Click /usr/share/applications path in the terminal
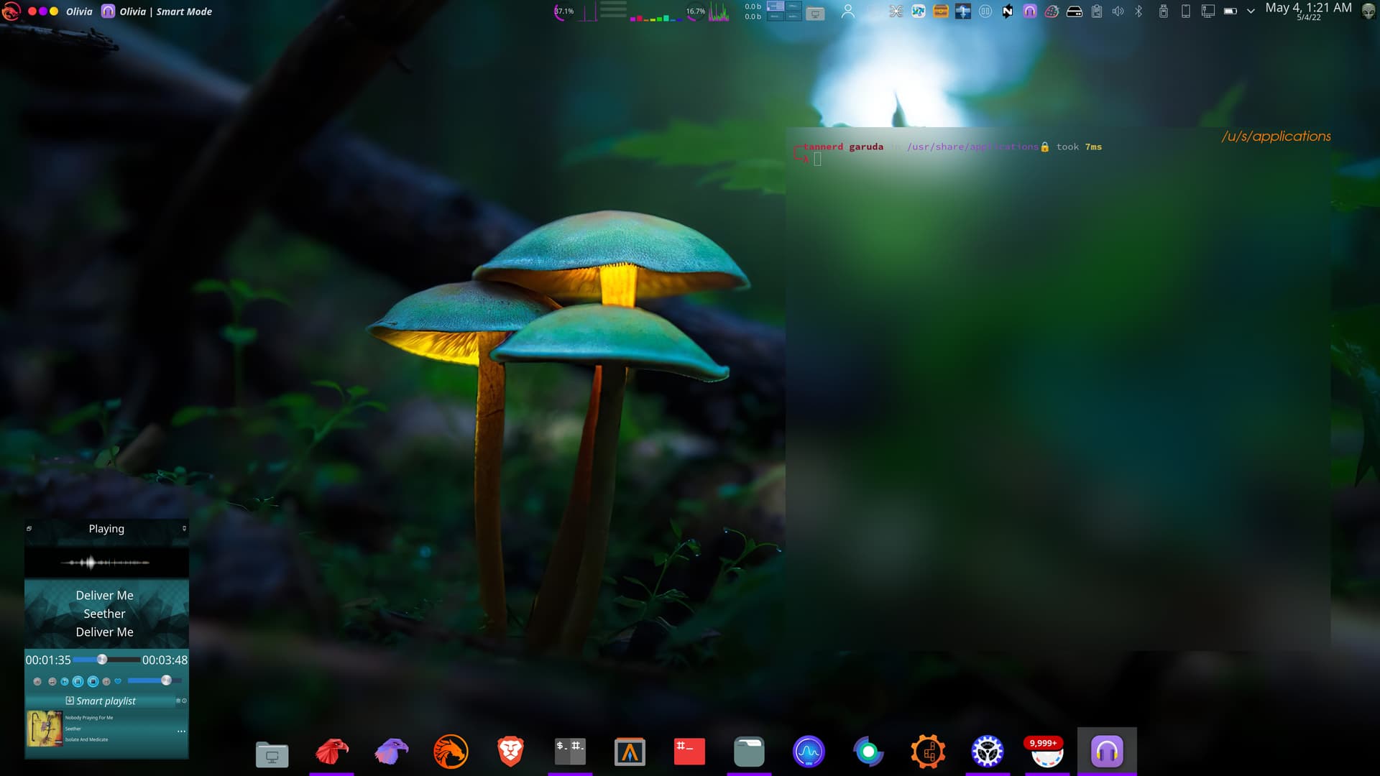 pyautogui.click(x=972, y=147)
